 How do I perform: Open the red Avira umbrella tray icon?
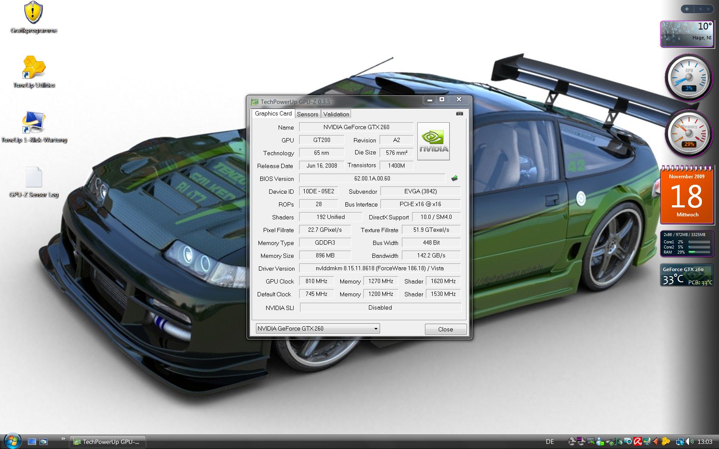638,442
